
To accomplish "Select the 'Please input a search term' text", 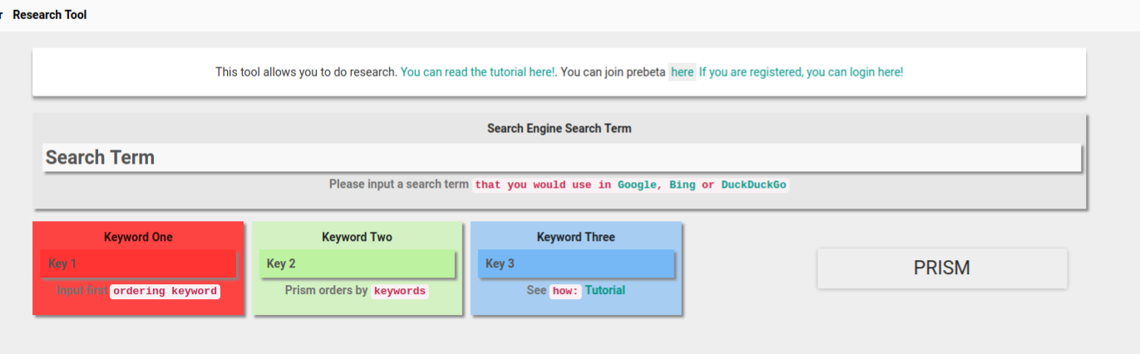I will click(x=398, y=184).
